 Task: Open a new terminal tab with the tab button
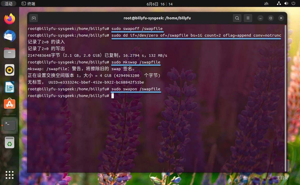point(34,18)
